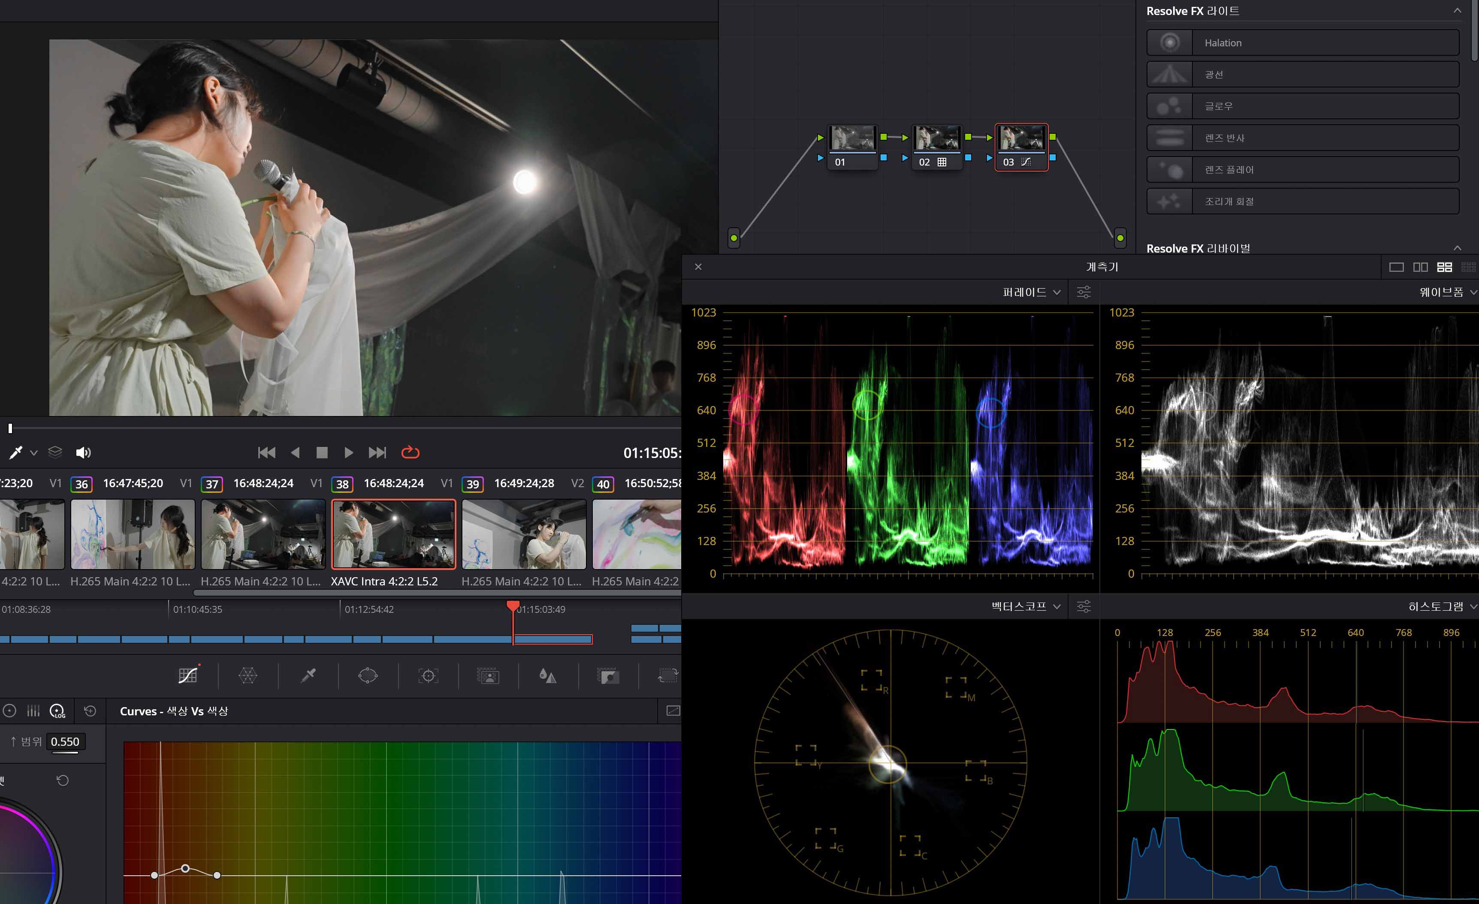Switch to primaries color wheels mode
The image size is (1479, 904).
tap(9, 711)
